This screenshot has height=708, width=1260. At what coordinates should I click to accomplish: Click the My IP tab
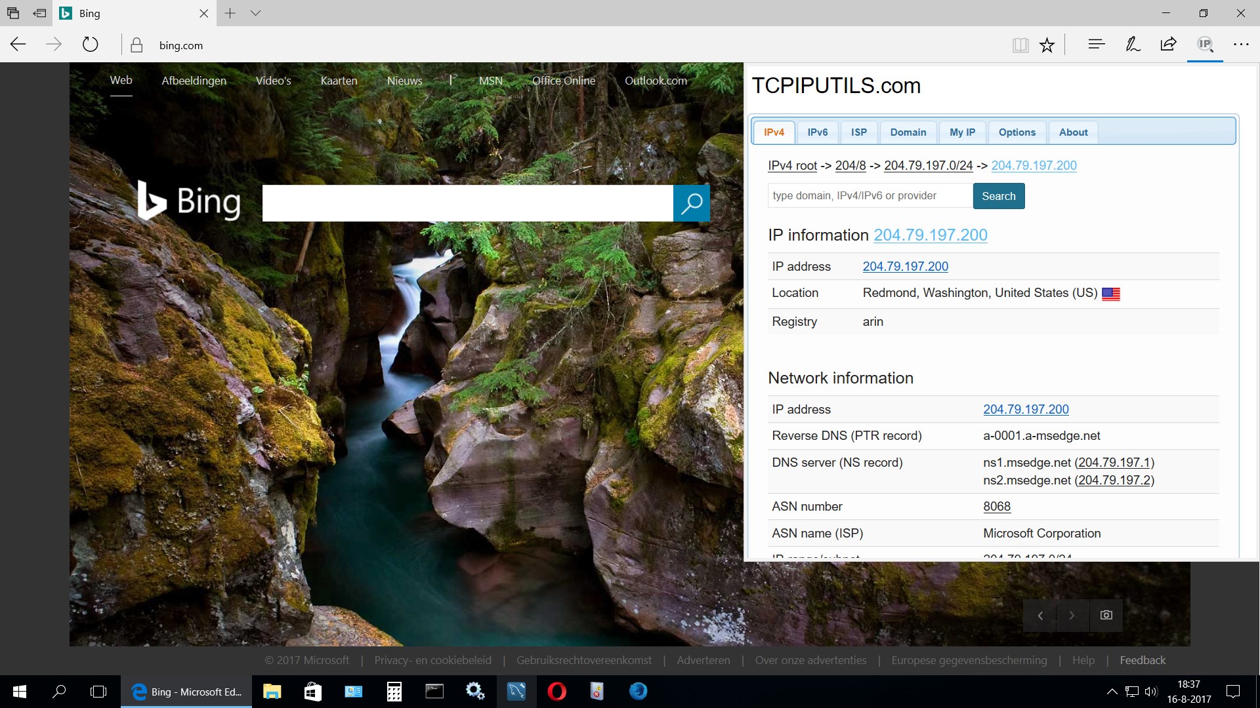pos(963,131)
